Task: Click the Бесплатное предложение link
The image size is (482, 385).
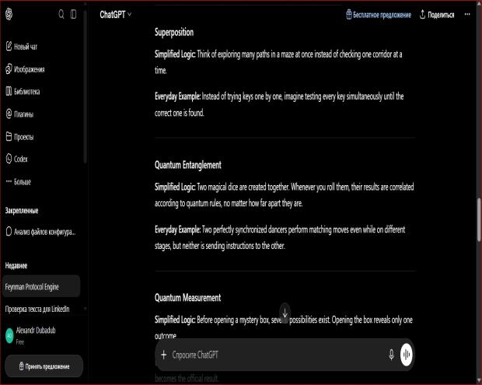Action: tap(379, 15)
